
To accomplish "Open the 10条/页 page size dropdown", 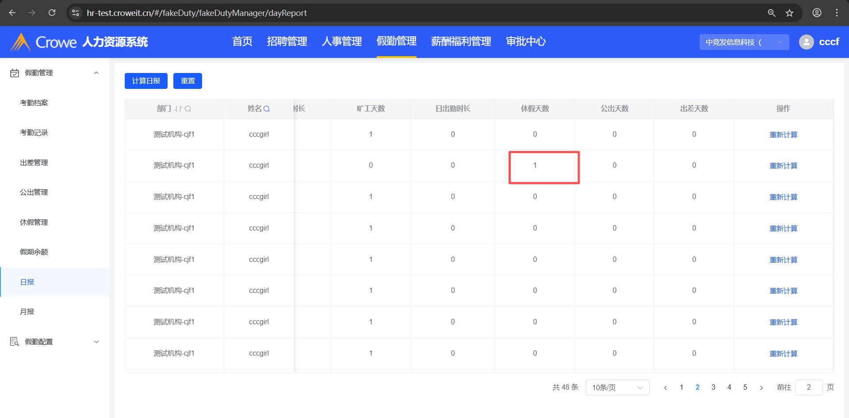I will (617, 387).
